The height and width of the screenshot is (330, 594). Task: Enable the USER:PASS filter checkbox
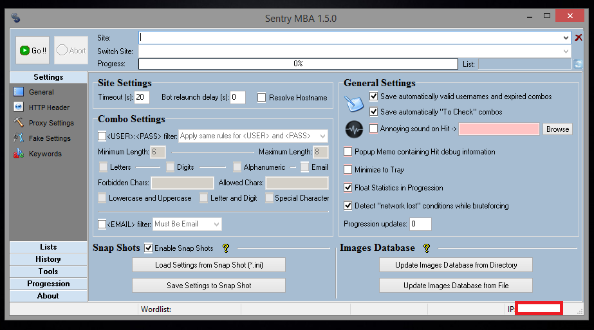[102, 136]
